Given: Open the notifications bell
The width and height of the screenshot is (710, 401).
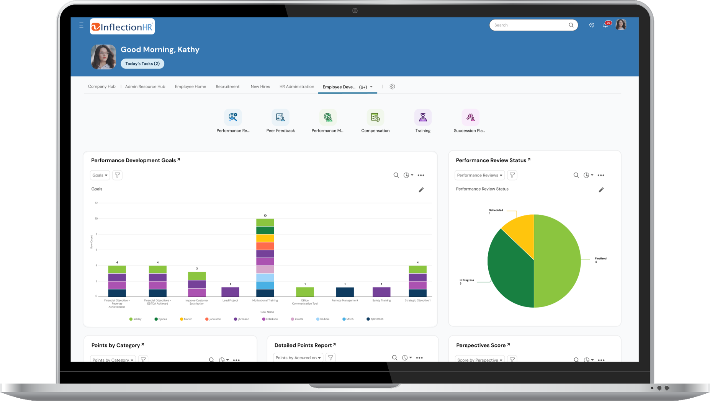Looking at the screenshot, I should [x=605, y=25].
